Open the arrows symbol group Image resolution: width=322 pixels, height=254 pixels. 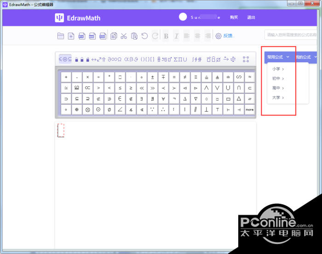click(98, 59)
